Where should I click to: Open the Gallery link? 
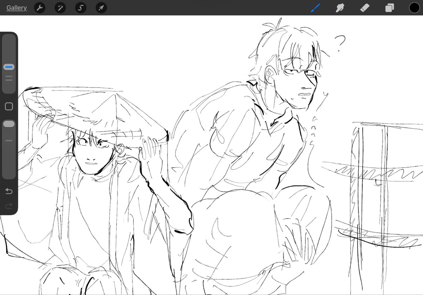click(17, 8)
